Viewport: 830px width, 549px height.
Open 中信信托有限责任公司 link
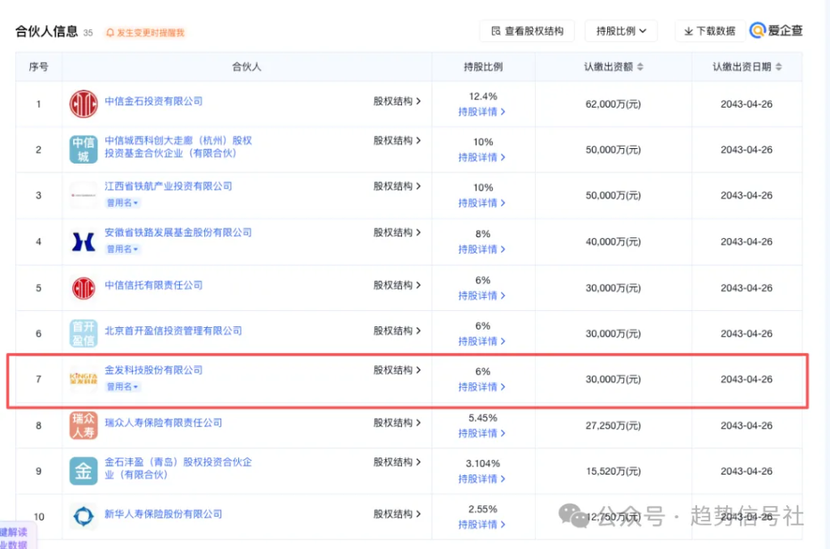pos(153,285)
